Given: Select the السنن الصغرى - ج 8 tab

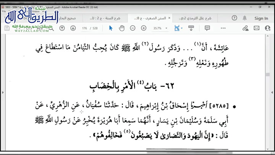Looking at the screenshot, I should click(150, 18).
